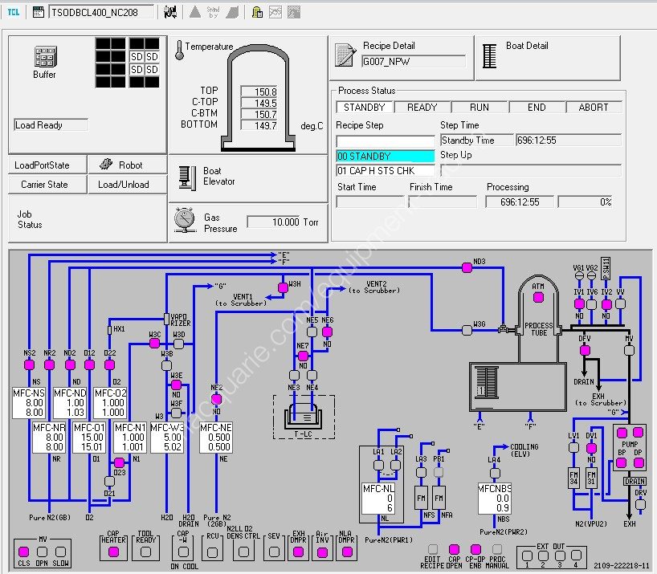Click the NE2 valve icon
This screenshot has width=657, height=574.
tap(217, 399)
